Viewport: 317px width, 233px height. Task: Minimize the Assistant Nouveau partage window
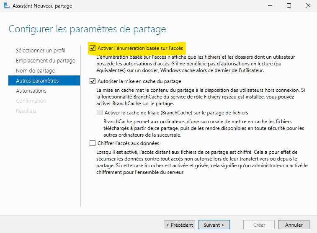click(270, 6)
